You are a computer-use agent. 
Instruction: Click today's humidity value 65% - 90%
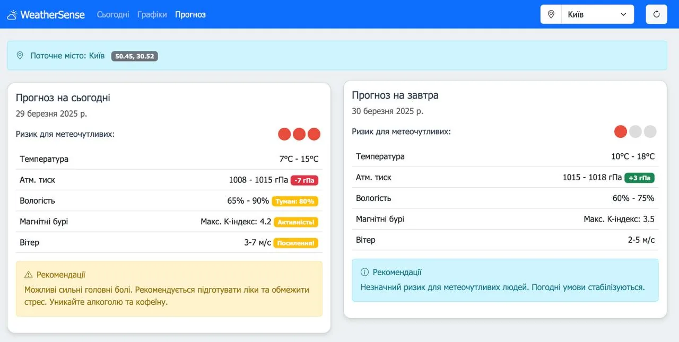[x=248, y=201]
